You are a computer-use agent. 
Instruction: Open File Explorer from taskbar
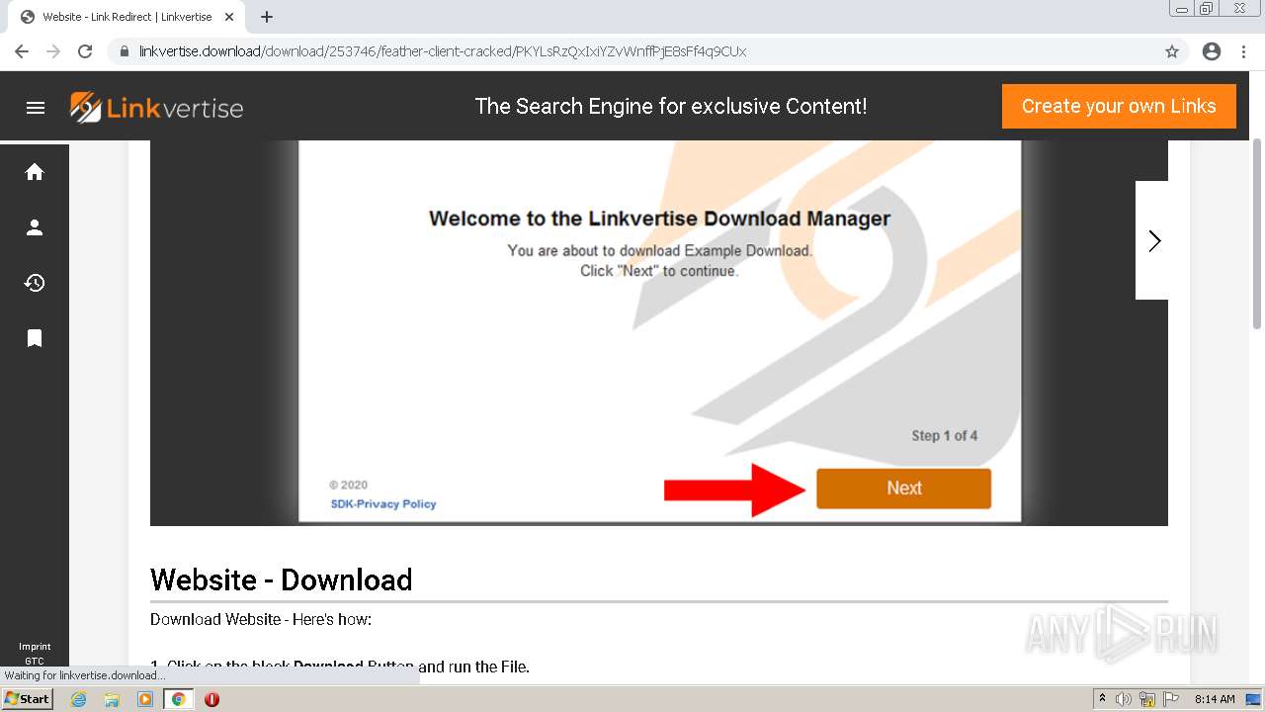point(112,699)
